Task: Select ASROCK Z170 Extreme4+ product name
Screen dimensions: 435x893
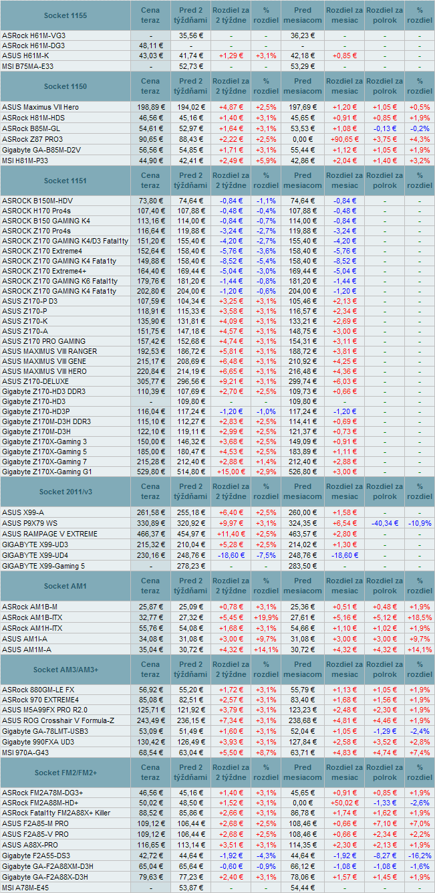Action: coord(45,271)
